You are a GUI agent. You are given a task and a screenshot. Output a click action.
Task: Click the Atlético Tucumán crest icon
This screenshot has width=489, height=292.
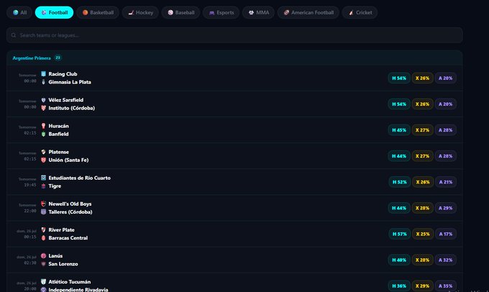coord(43,282)
